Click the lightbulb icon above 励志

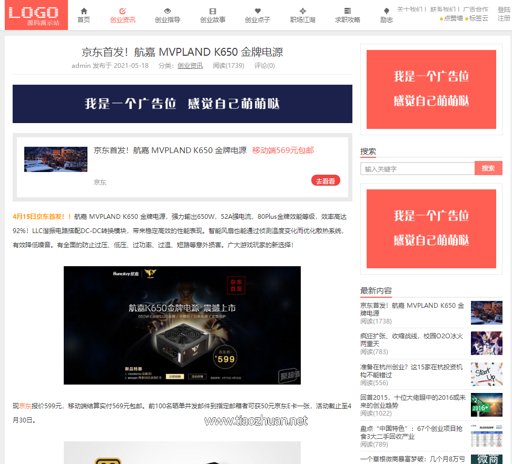pyautogui.click(x=386, y=11)
